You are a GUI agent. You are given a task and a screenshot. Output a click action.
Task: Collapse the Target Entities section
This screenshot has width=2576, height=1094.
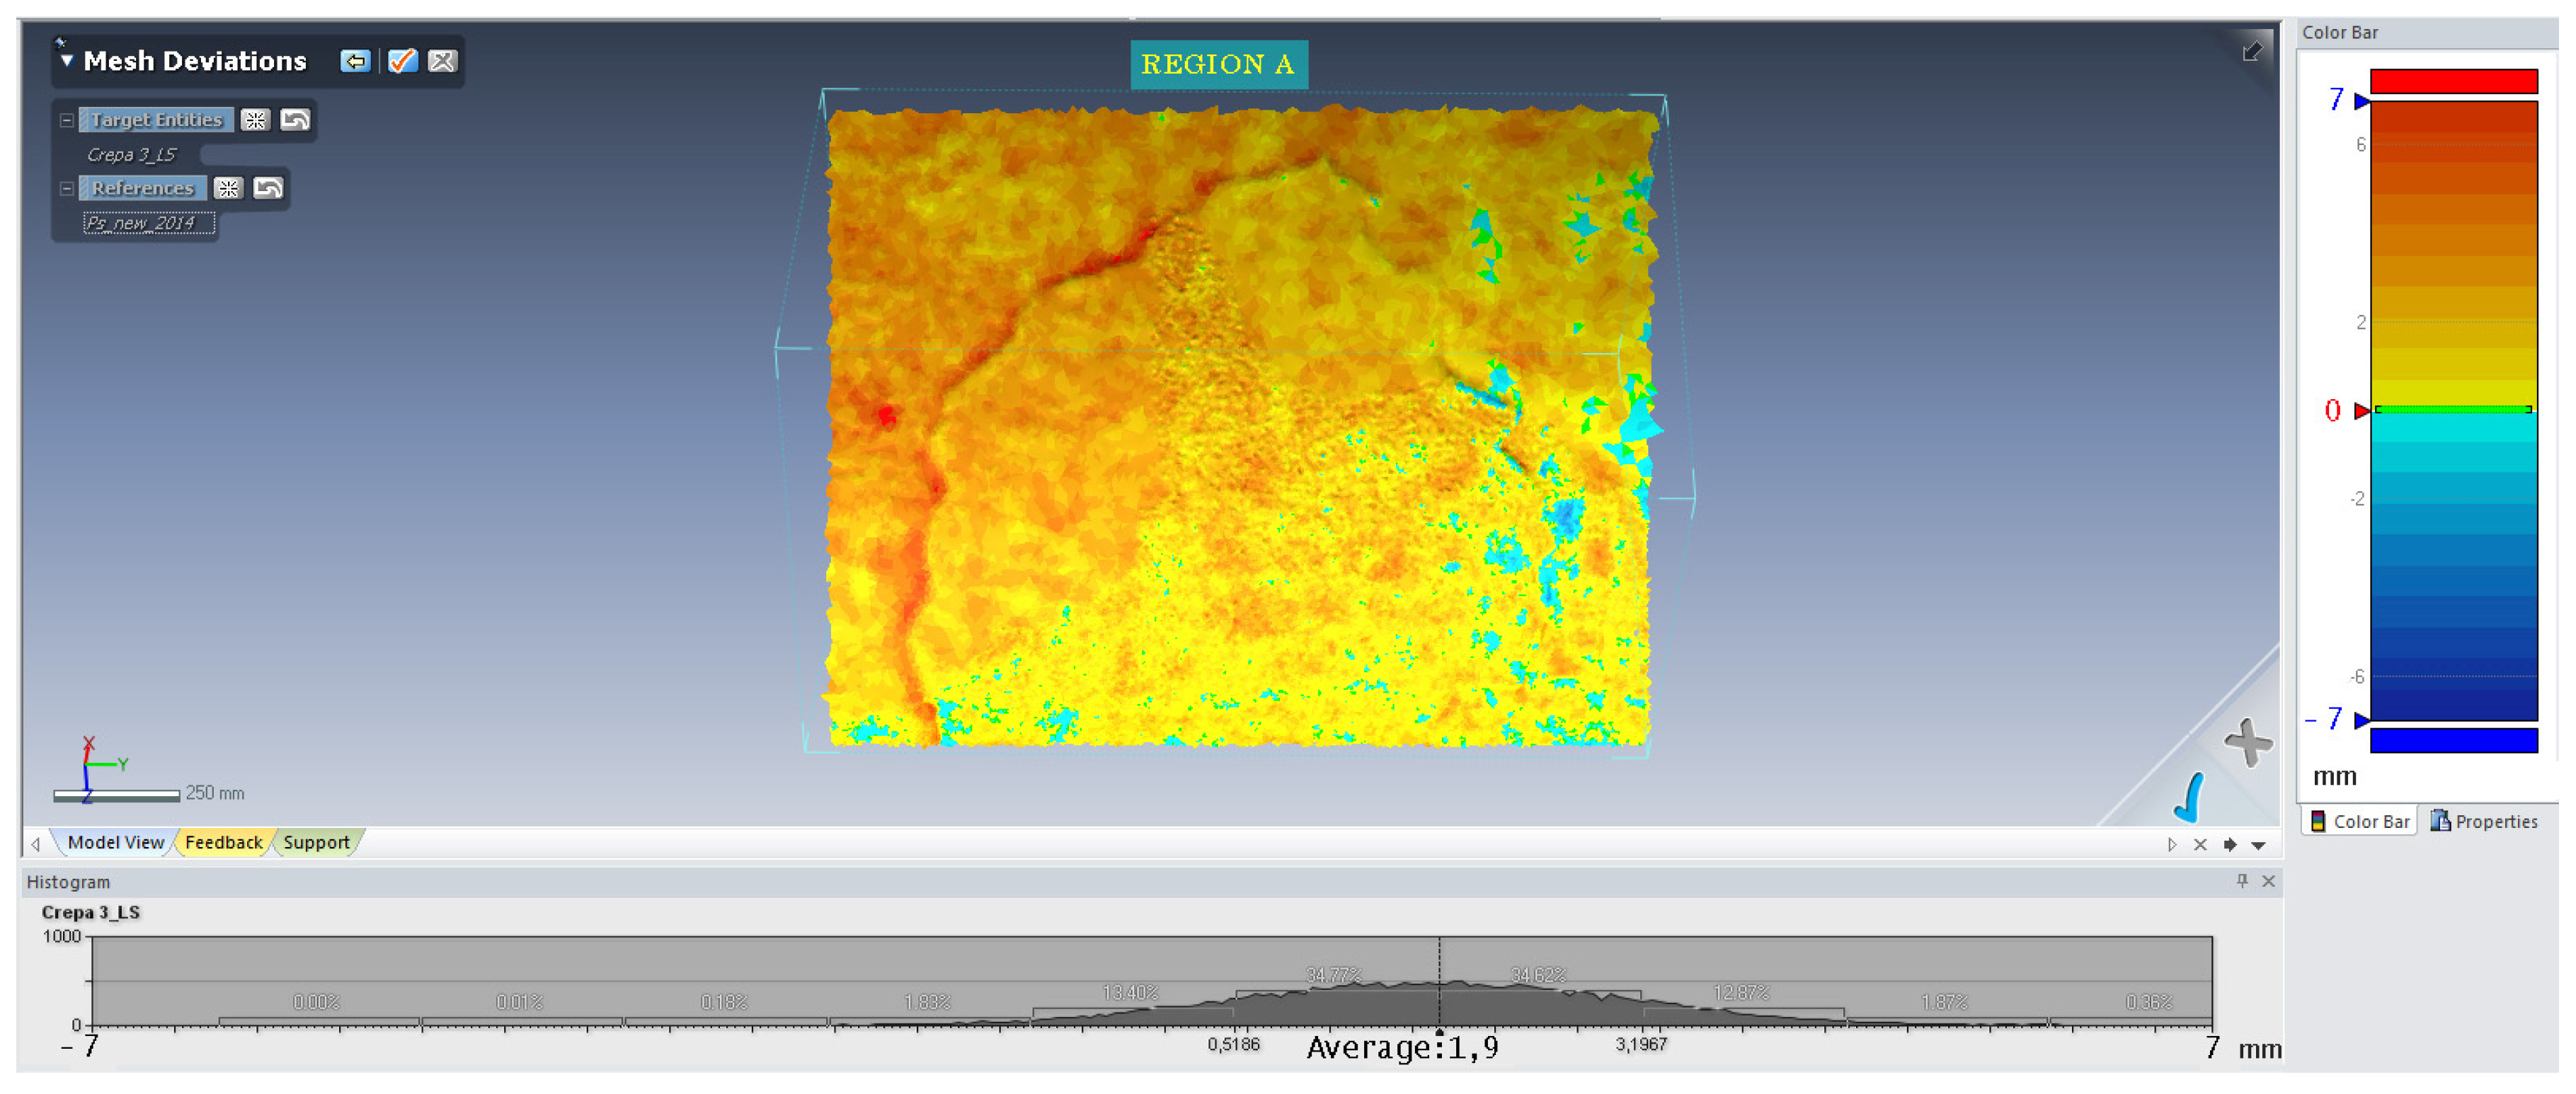point(67,120)
